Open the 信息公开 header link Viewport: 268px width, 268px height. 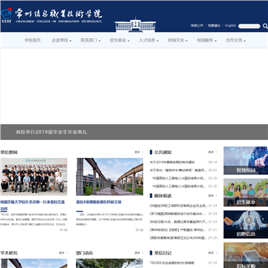tap(197, 25)
